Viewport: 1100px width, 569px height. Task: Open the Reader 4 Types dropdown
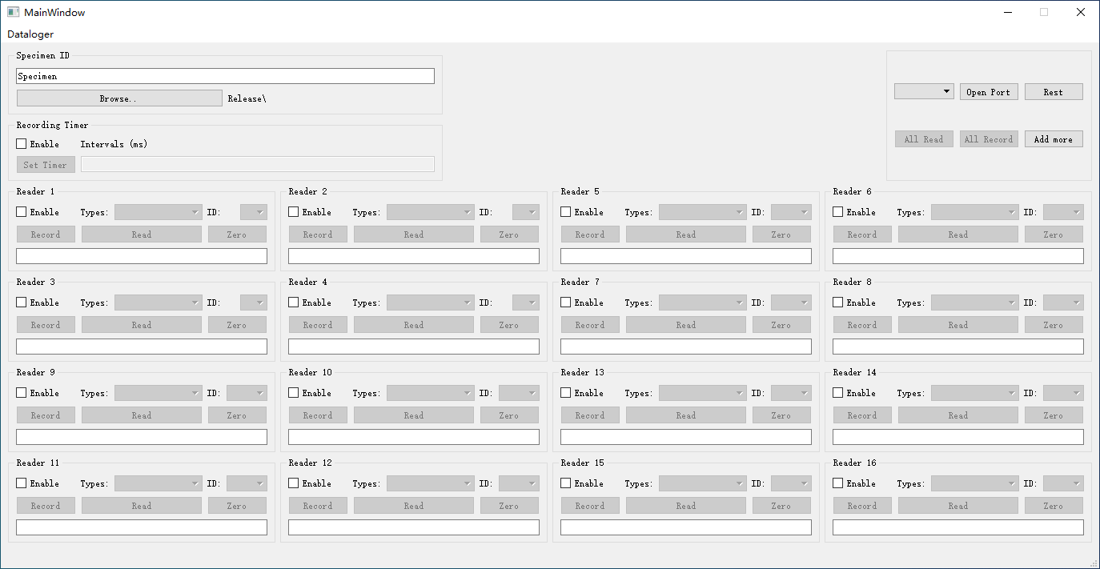[431, 303]
